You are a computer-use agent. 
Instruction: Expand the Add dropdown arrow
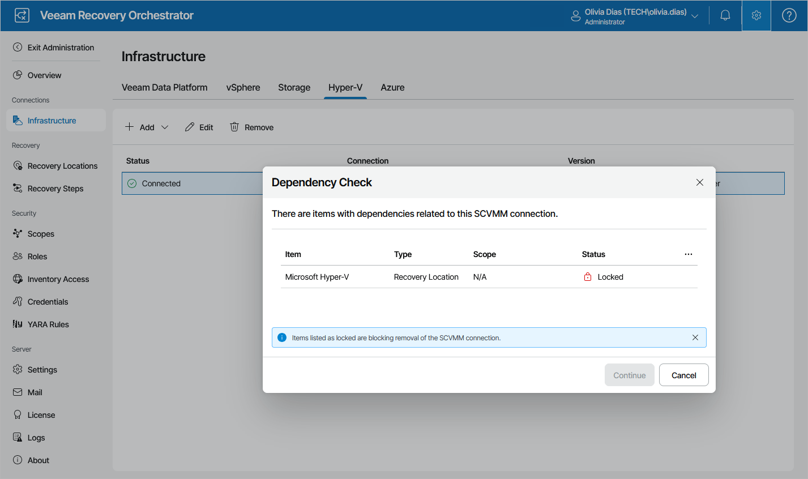(165, 127)
